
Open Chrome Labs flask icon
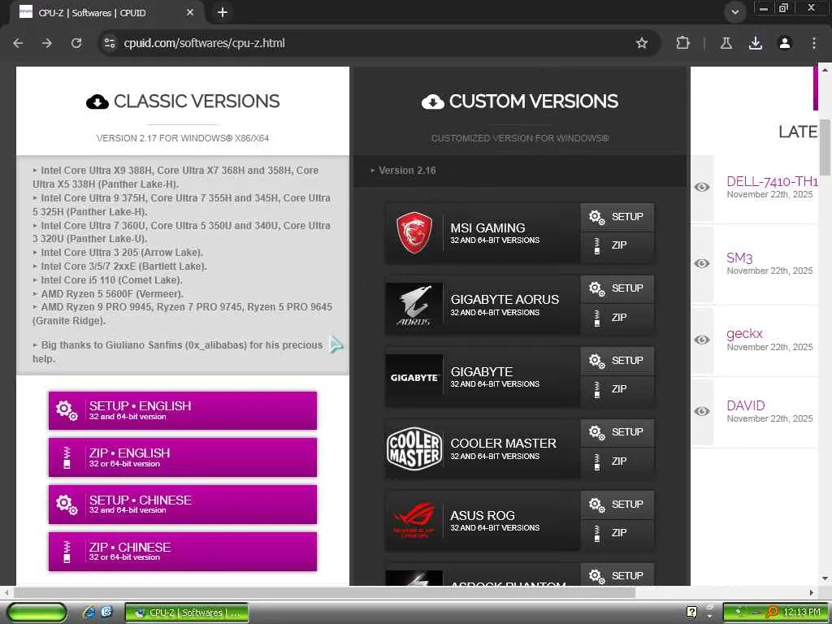[726, 43]
